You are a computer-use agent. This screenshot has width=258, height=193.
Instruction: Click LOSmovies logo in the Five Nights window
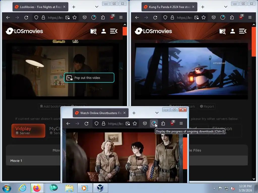point(24,31)
